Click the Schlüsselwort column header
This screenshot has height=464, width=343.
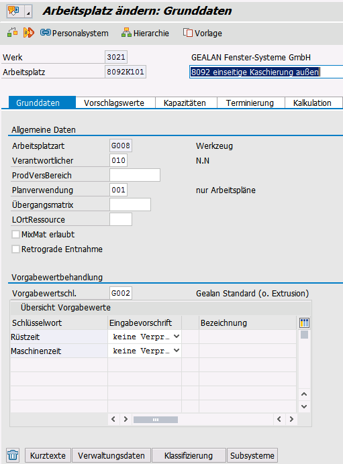pos(59,323)
